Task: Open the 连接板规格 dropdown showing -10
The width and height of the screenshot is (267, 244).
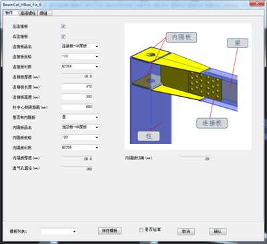Action: (x=80, y=56)
